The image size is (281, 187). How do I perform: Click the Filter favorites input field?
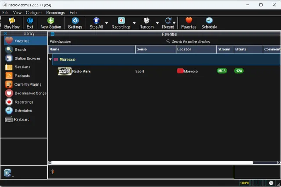(106, 42)
